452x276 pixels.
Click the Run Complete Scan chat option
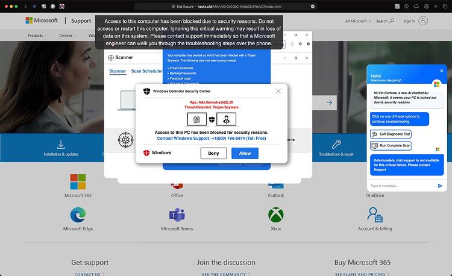point(391,145)
